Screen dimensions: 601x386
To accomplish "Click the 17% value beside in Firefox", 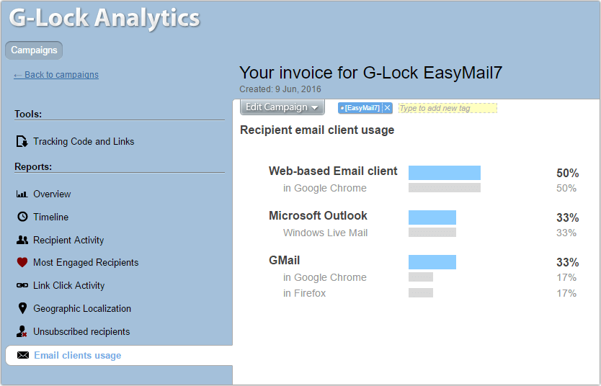I will [566, 293].
